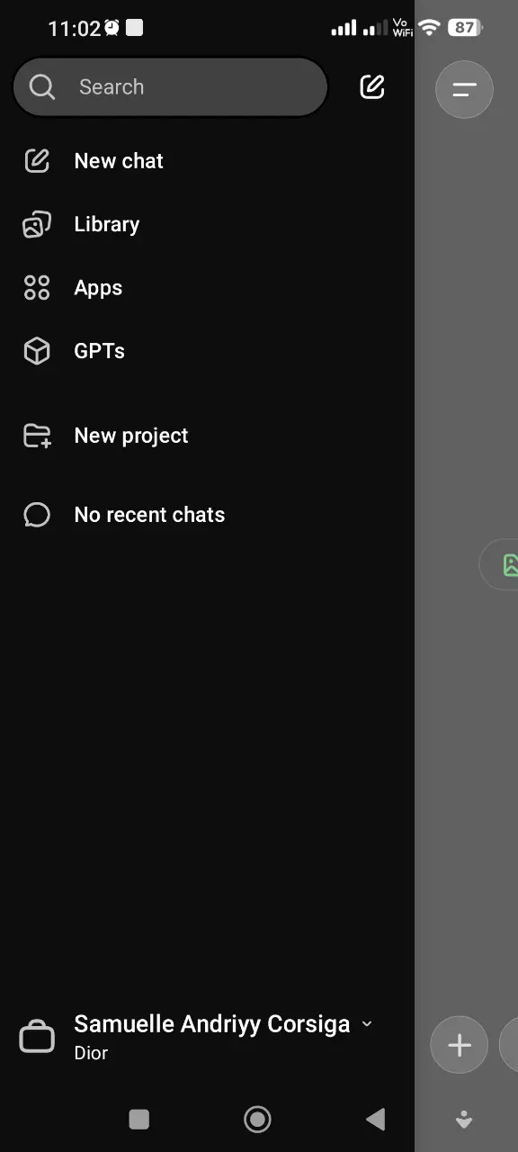This screenshot has width=518, height=1152.
Task: Click the magnifying glass search icon
Action: [41, 86]
